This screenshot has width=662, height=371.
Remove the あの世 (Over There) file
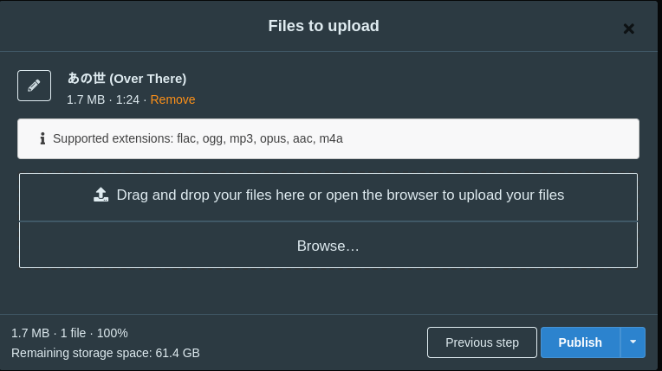(172, 99)
